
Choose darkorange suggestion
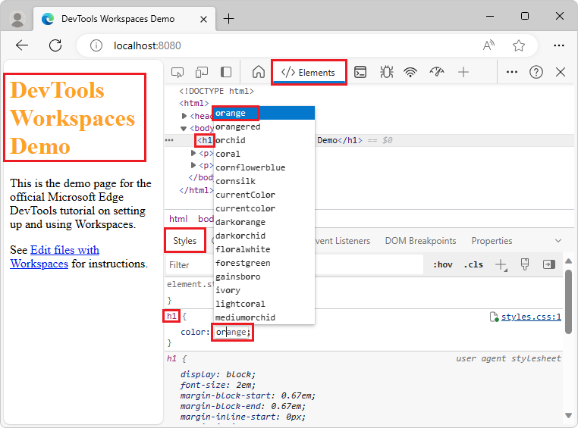pos(264,222)
